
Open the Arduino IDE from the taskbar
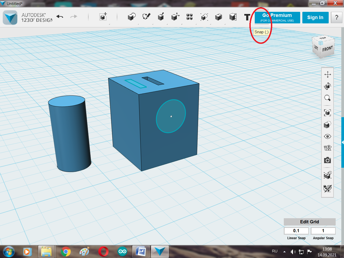tap(122, 252)
